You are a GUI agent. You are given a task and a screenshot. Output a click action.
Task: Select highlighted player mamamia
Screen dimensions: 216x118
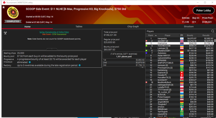[x=180, y=43]
